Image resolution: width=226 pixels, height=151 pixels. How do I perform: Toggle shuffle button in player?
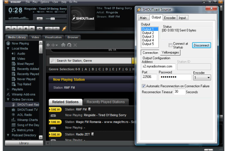(49, 28)
